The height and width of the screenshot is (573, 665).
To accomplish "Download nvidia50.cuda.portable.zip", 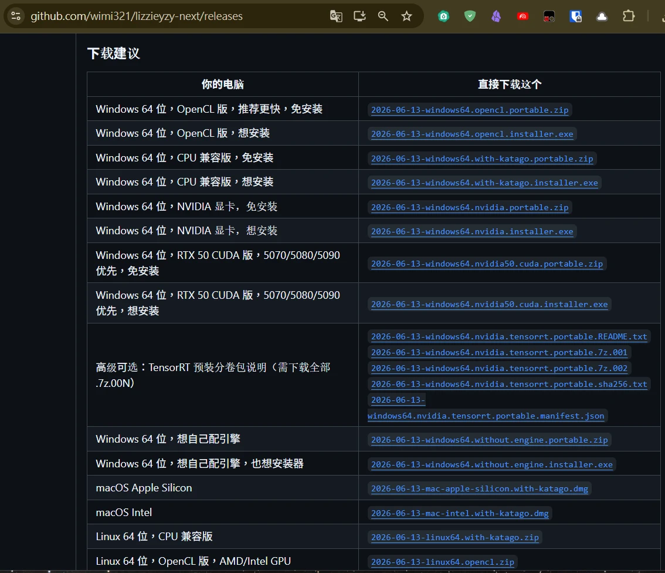I will click(x=487, y=264).
